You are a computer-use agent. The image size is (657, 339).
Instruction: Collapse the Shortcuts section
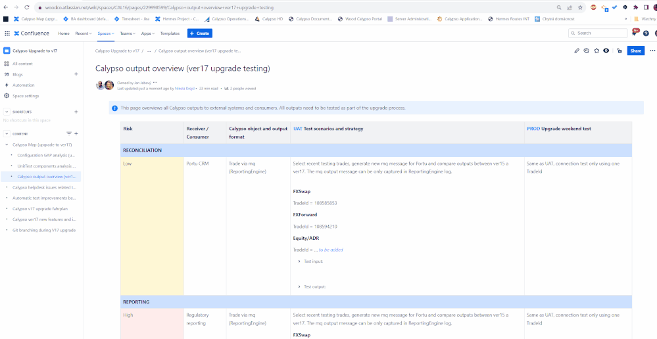7,112
